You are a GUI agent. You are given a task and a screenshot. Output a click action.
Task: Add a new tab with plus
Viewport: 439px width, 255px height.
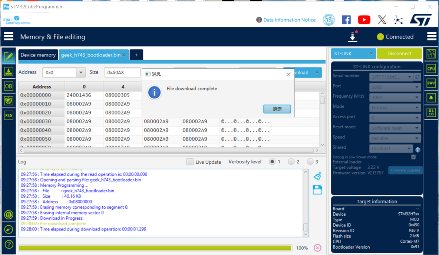tap(136, 55)
